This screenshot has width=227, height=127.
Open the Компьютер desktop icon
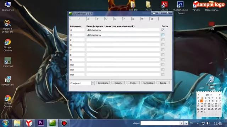(x=7, y=6)
